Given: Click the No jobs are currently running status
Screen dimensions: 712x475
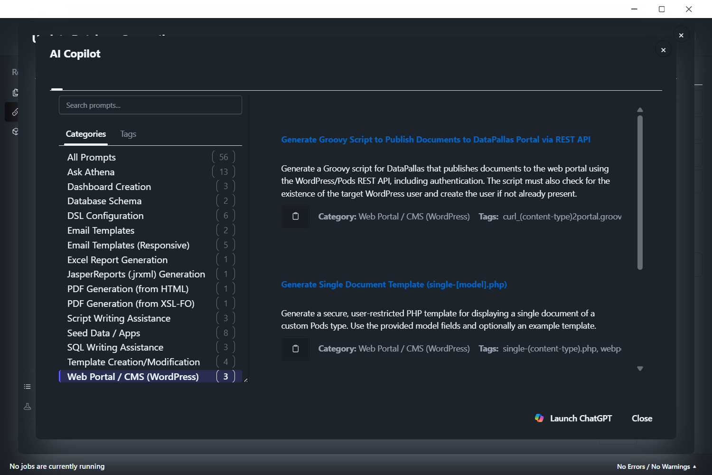Looking at the screenshot, I should point(57,466).
